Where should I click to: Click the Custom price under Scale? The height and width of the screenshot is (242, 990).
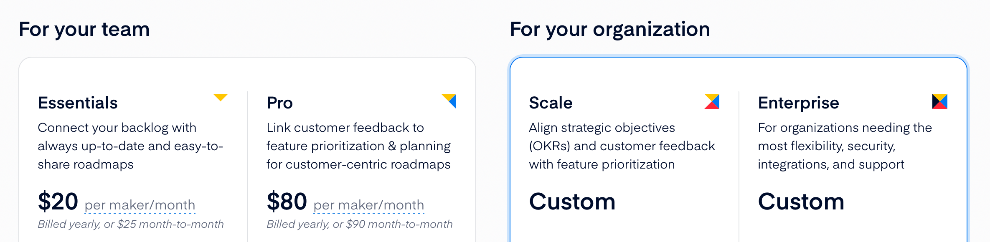click(x=572, y=202)
